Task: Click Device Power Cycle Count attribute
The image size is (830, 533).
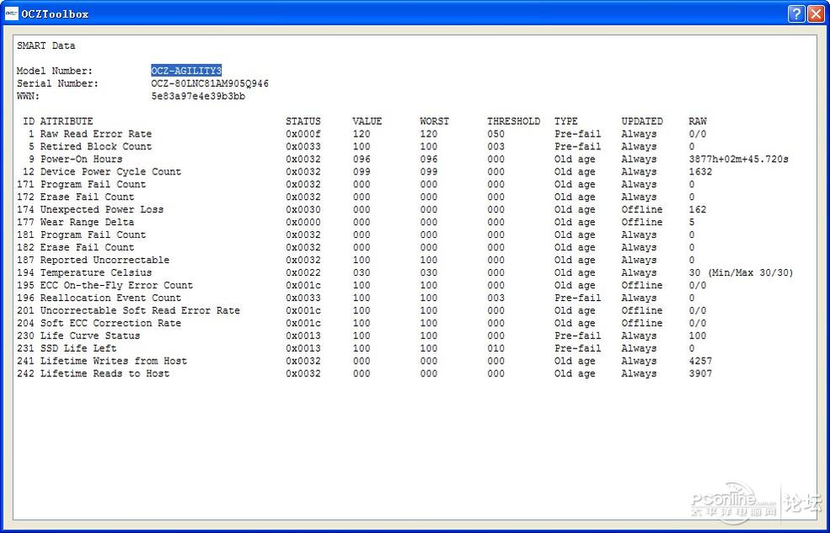Action: tap(110, 172)
